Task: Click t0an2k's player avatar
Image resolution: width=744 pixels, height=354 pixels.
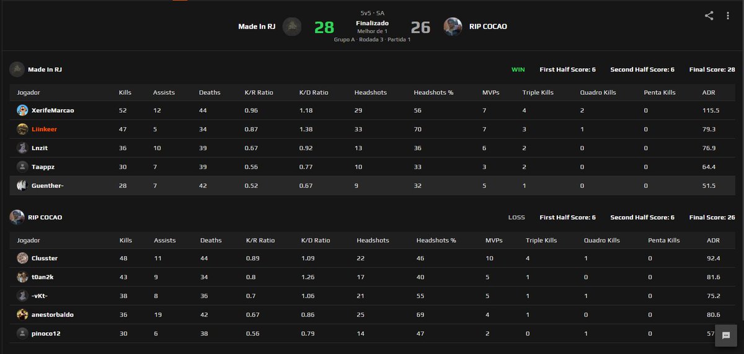Action: tap(22, 277)
